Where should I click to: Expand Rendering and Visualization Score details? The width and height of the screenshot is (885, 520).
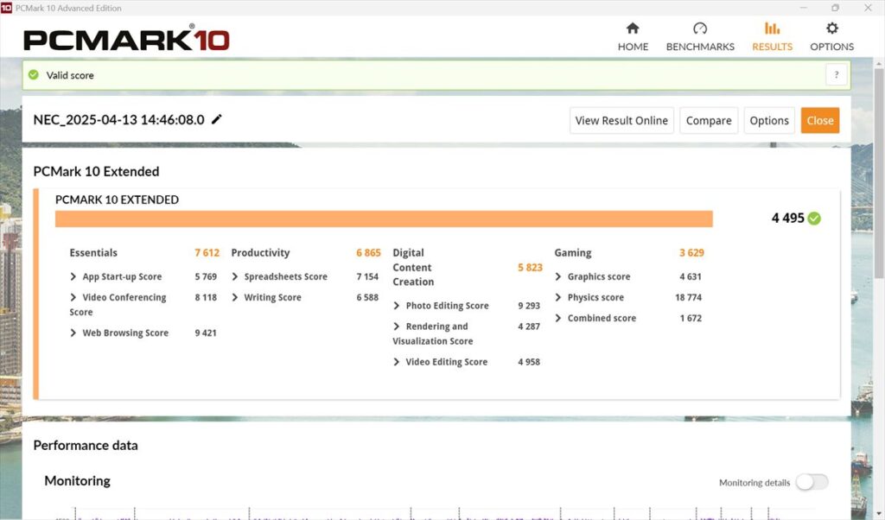pos(396,327)
